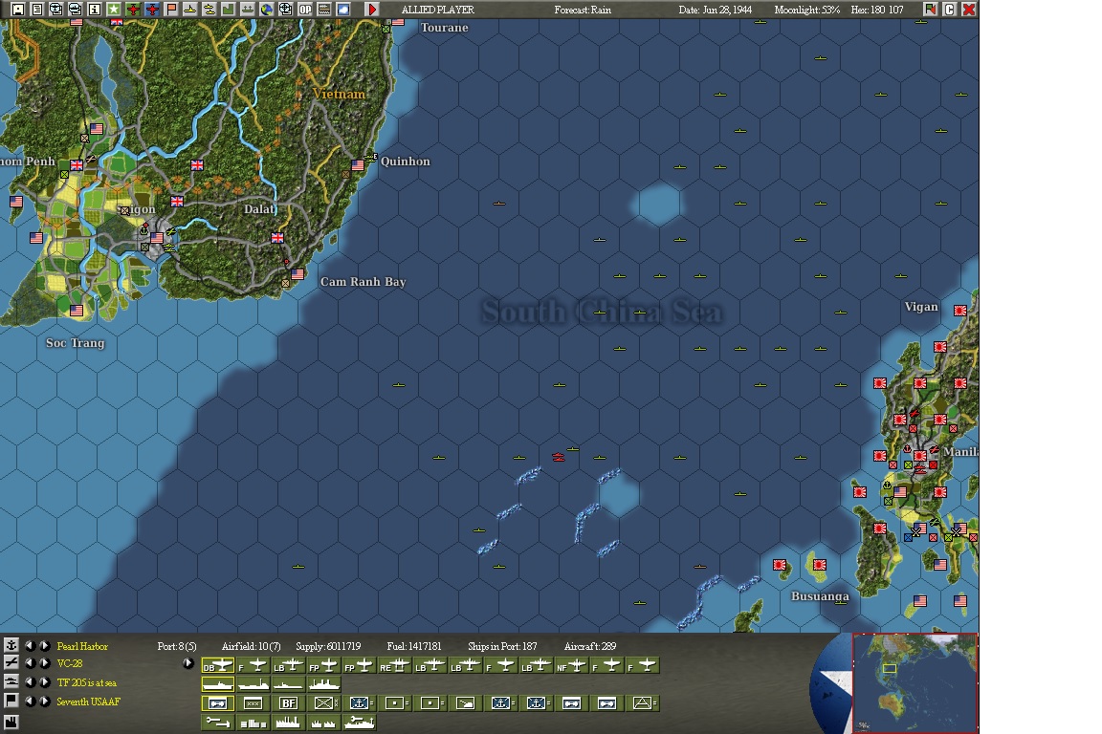Image resolution: width=1102 pixels, height=734 pixels.
Task: Select the highlighted air HQ unit icon
Action: coord(218,703)
